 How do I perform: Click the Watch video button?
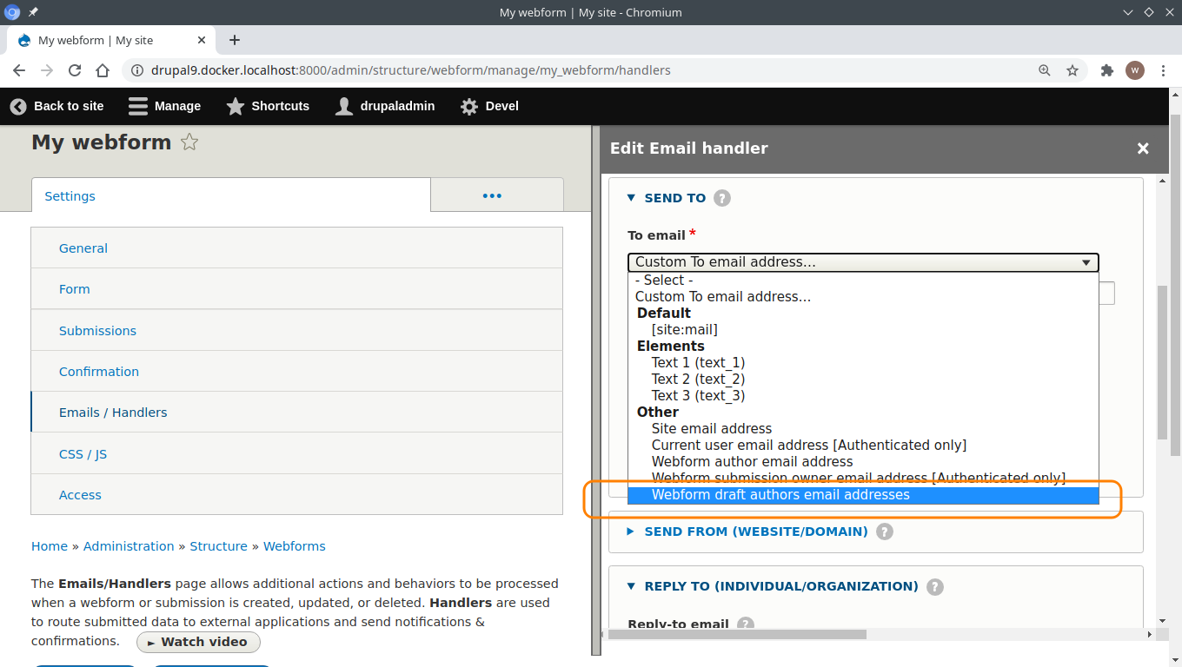pos(198,642)
